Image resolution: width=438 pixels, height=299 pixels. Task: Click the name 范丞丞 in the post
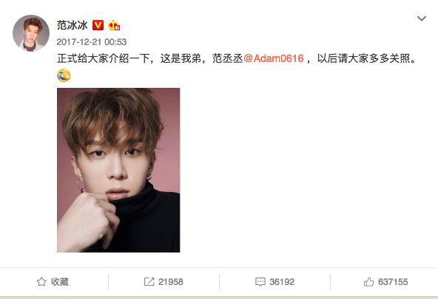[227, 58]
